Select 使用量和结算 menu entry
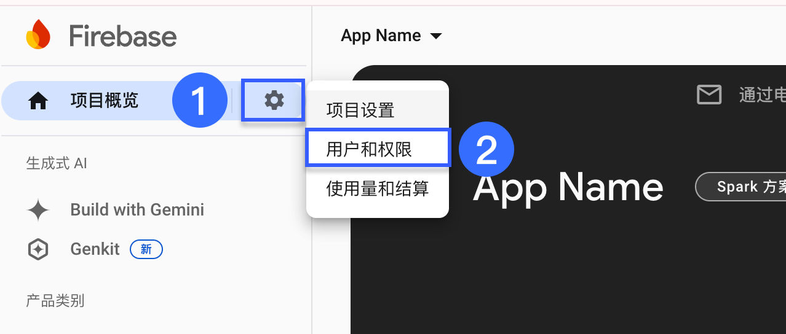 (x=378, y=188)
